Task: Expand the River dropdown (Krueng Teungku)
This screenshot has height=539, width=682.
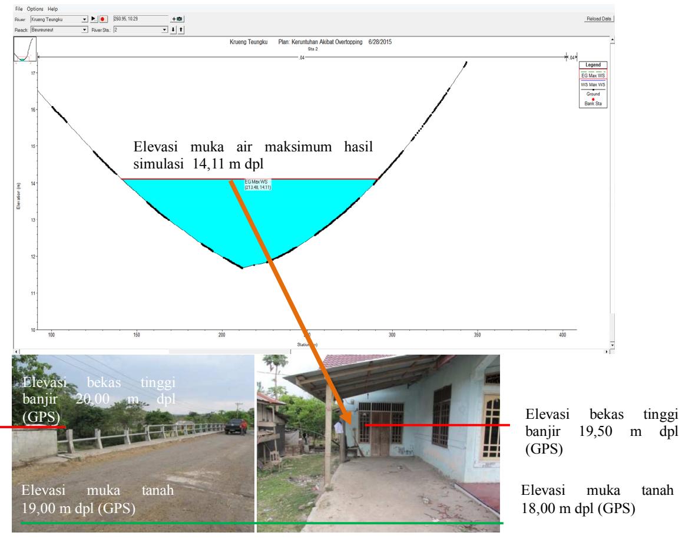Action: [x=84, y=19]
